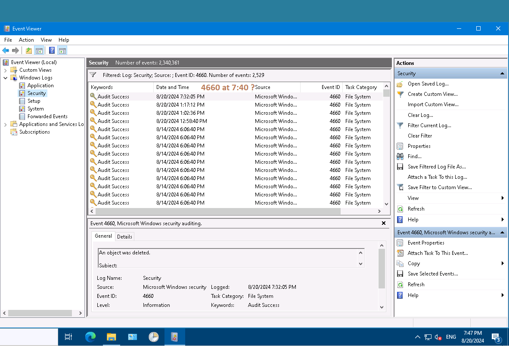Click Clear Filter in Actions pane

(419, 136)
